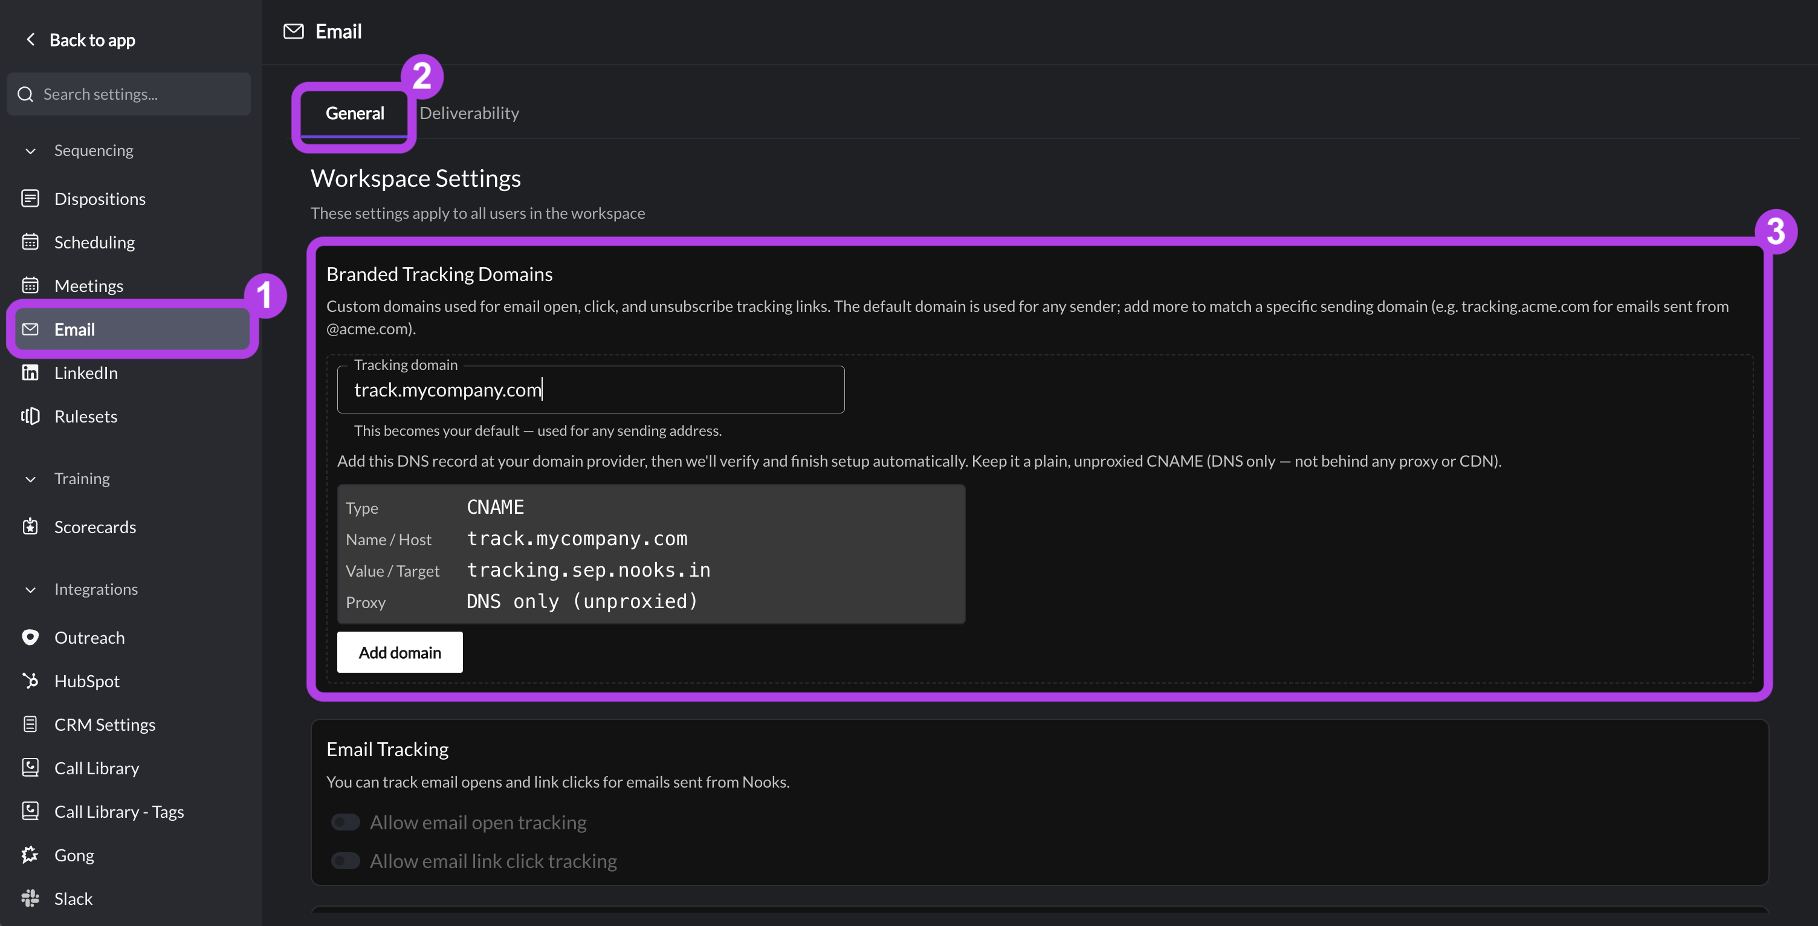Click the search magnifier icon
This screenshot has height=926, width=1818.
point(25,94)
